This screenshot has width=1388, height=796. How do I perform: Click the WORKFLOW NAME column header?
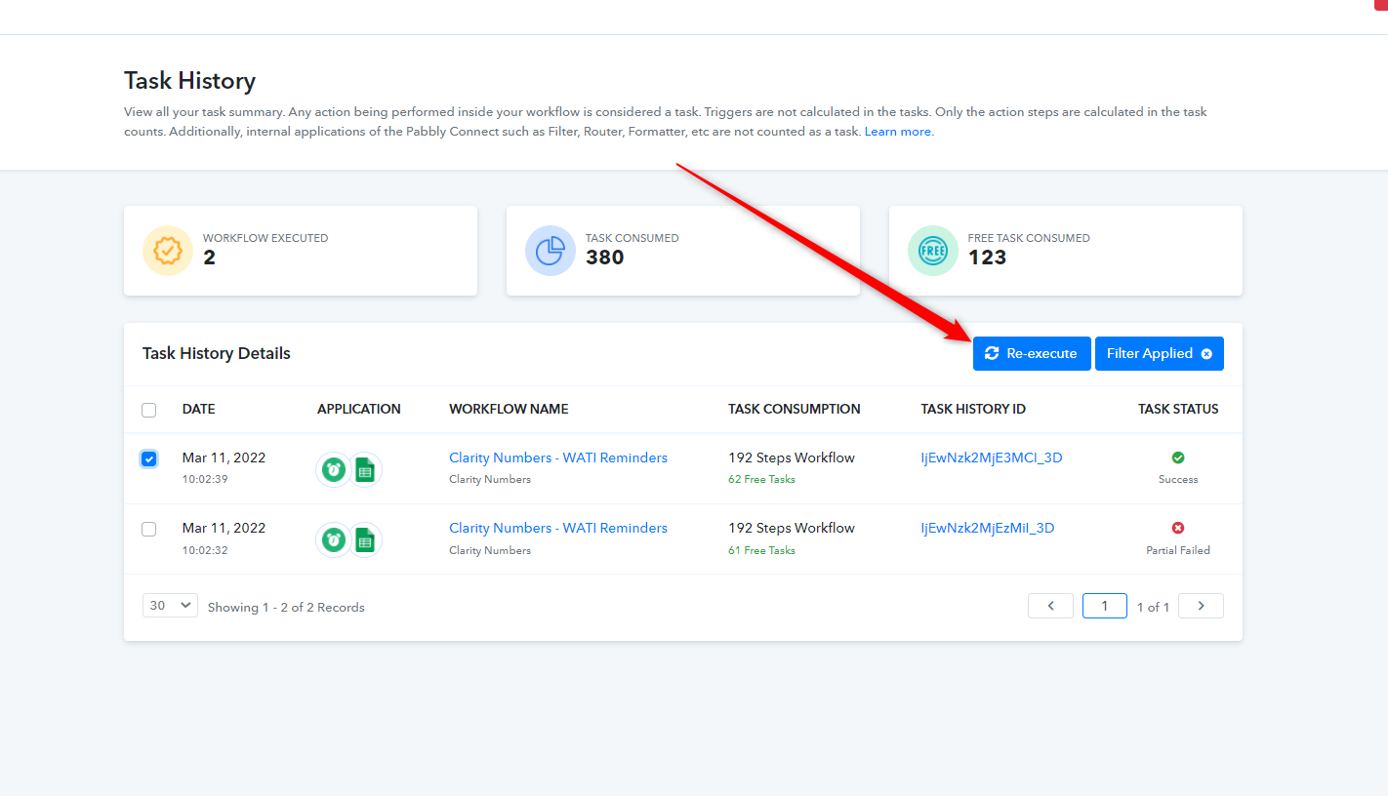point(509,409)
